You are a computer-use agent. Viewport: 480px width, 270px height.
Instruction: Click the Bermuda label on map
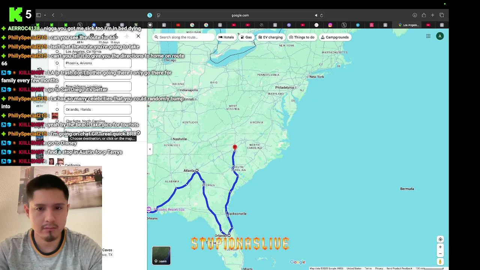click(x=407, y=189)
